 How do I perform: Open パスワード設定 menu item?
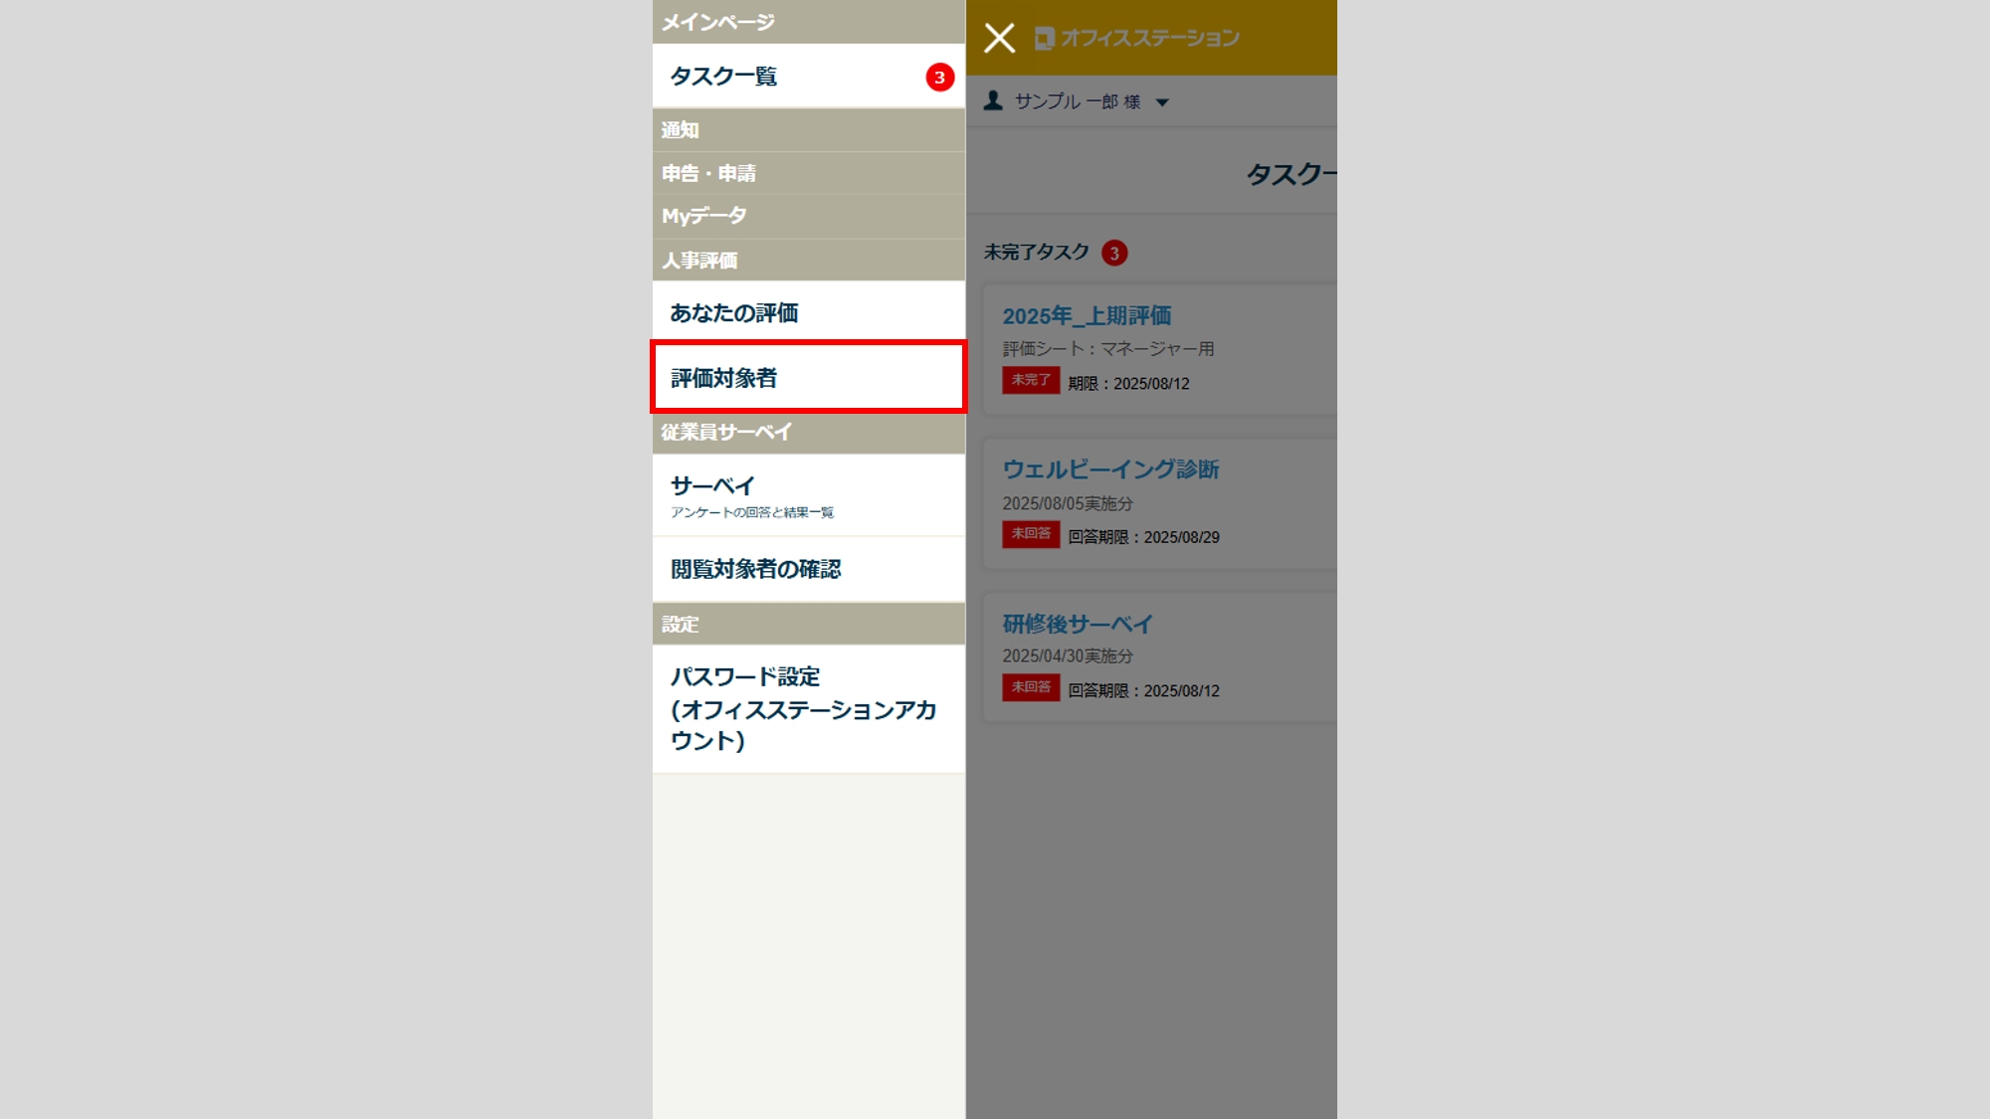[809, 708]
